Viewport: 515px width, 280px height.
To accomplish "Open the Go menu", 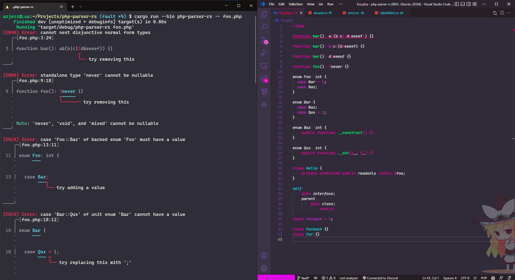I will (x=321, y=4).
